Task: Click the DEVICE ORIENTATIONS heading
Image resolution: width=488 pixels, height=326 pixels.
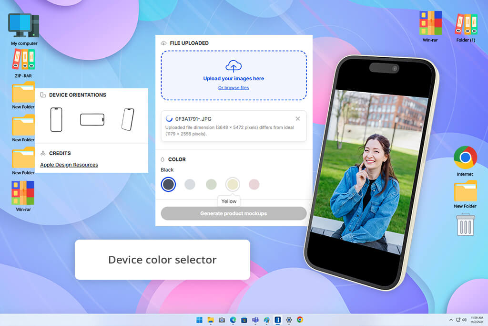Action: pyautogui.click(x=78, y=95)
